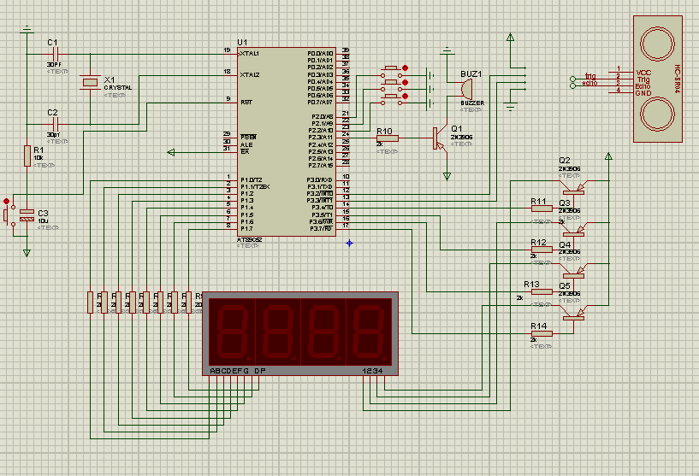Click the P3.2/INT0 pin label

320,194
